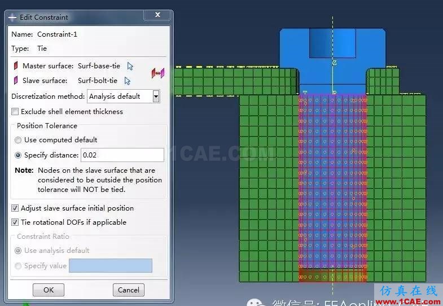Click the Z axis label in viewport

tap(334, 63)
